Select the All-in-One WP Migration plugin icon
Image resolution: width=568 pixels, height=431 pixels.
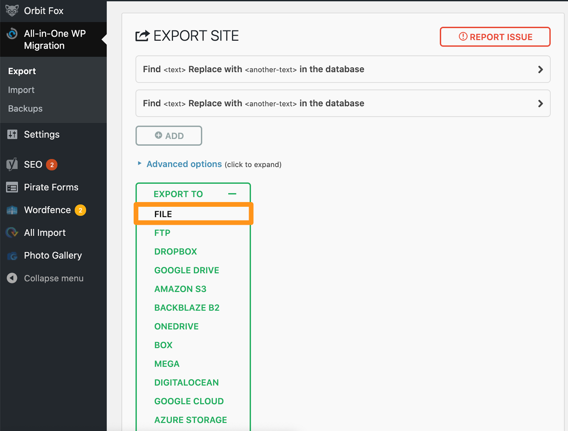coord(12,34)
